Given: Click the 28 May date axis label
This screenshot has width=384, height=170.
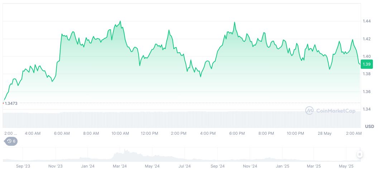Looking at the screenshot, I should pos(325,133).
